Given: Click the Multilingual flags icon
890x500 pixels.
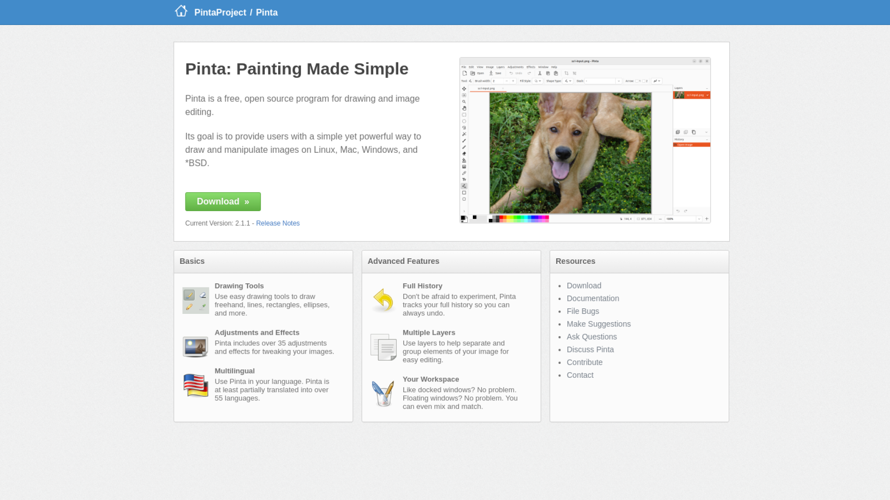Looking at the screenshot, I should (x=196, y=385).
